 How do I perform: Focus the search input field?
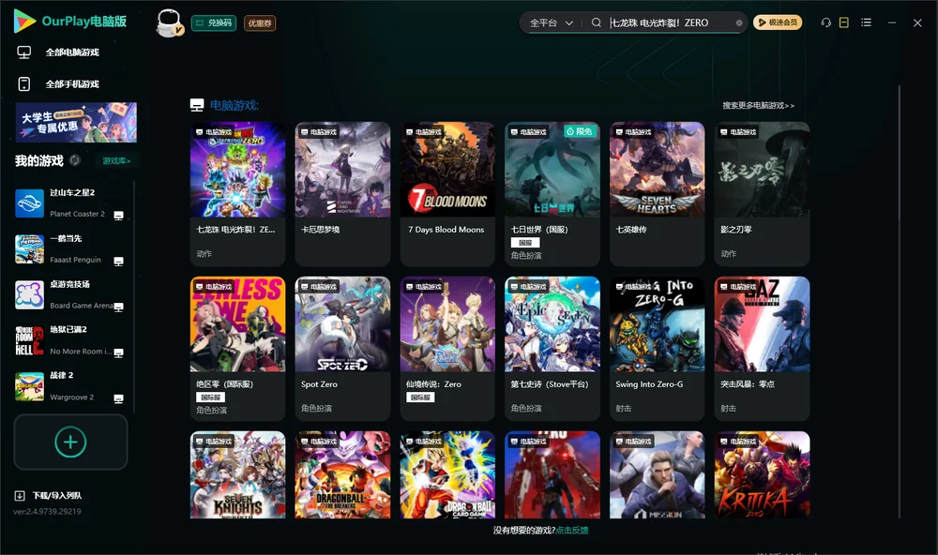(x=672, y=22)
